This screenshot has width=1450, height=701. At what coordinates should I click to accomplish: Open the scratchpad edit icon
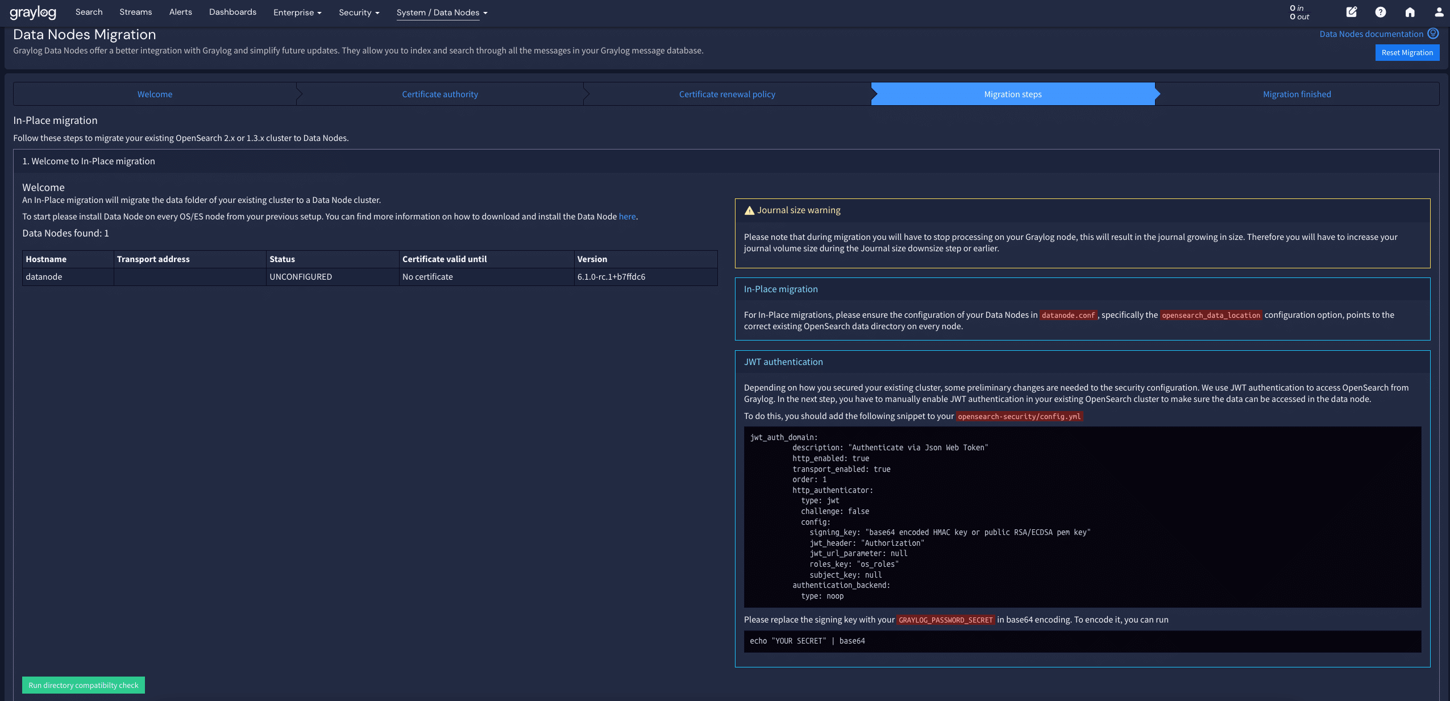click(1351, 12)
